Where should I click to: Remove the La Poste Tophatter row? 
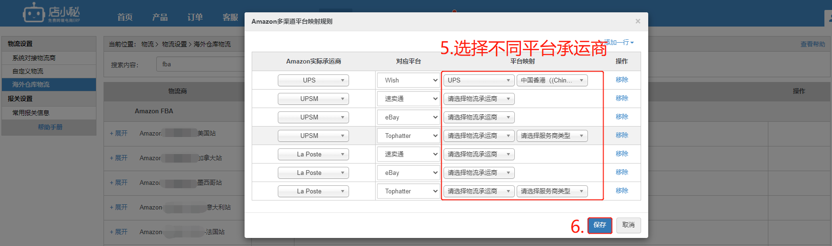tap(622, 191)
